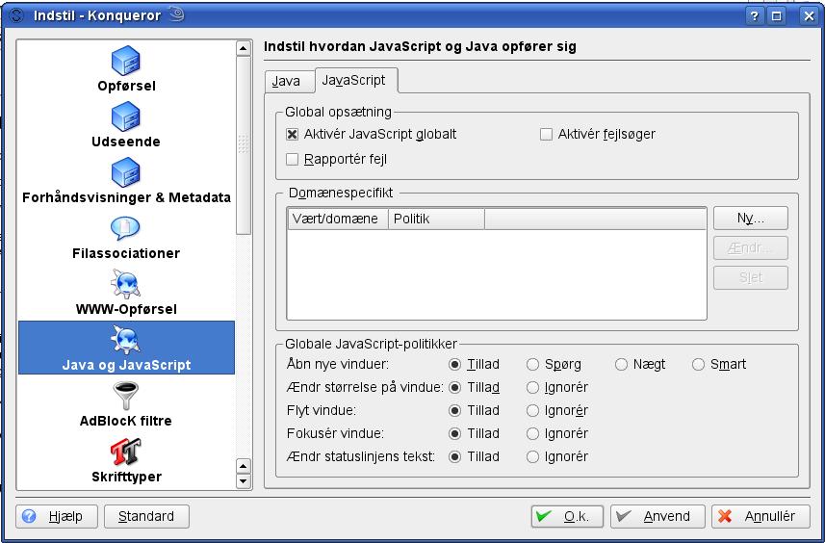The width and height of the screenshot is (825, 543).
Task: Click the Standard button
Action: [146, 516]
